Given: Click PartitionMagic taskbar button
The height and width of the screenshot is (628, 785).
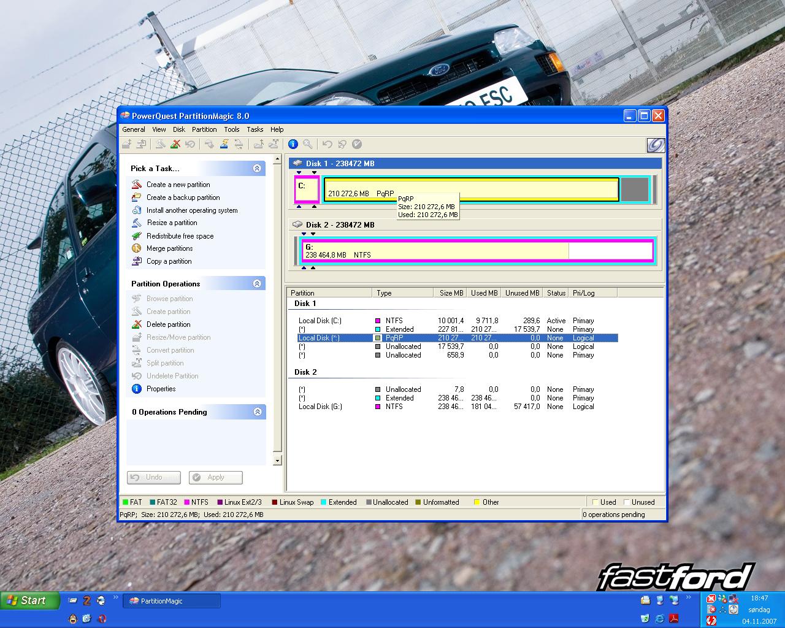Looking at the screenshot, I should (x=172, y=601).
